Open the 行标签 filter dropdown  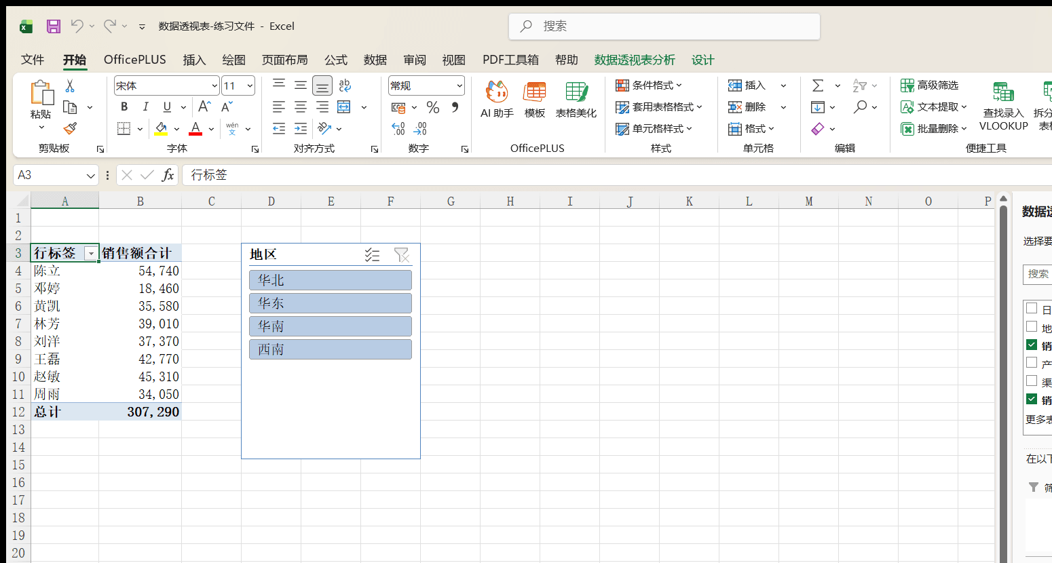coord(90,253)
